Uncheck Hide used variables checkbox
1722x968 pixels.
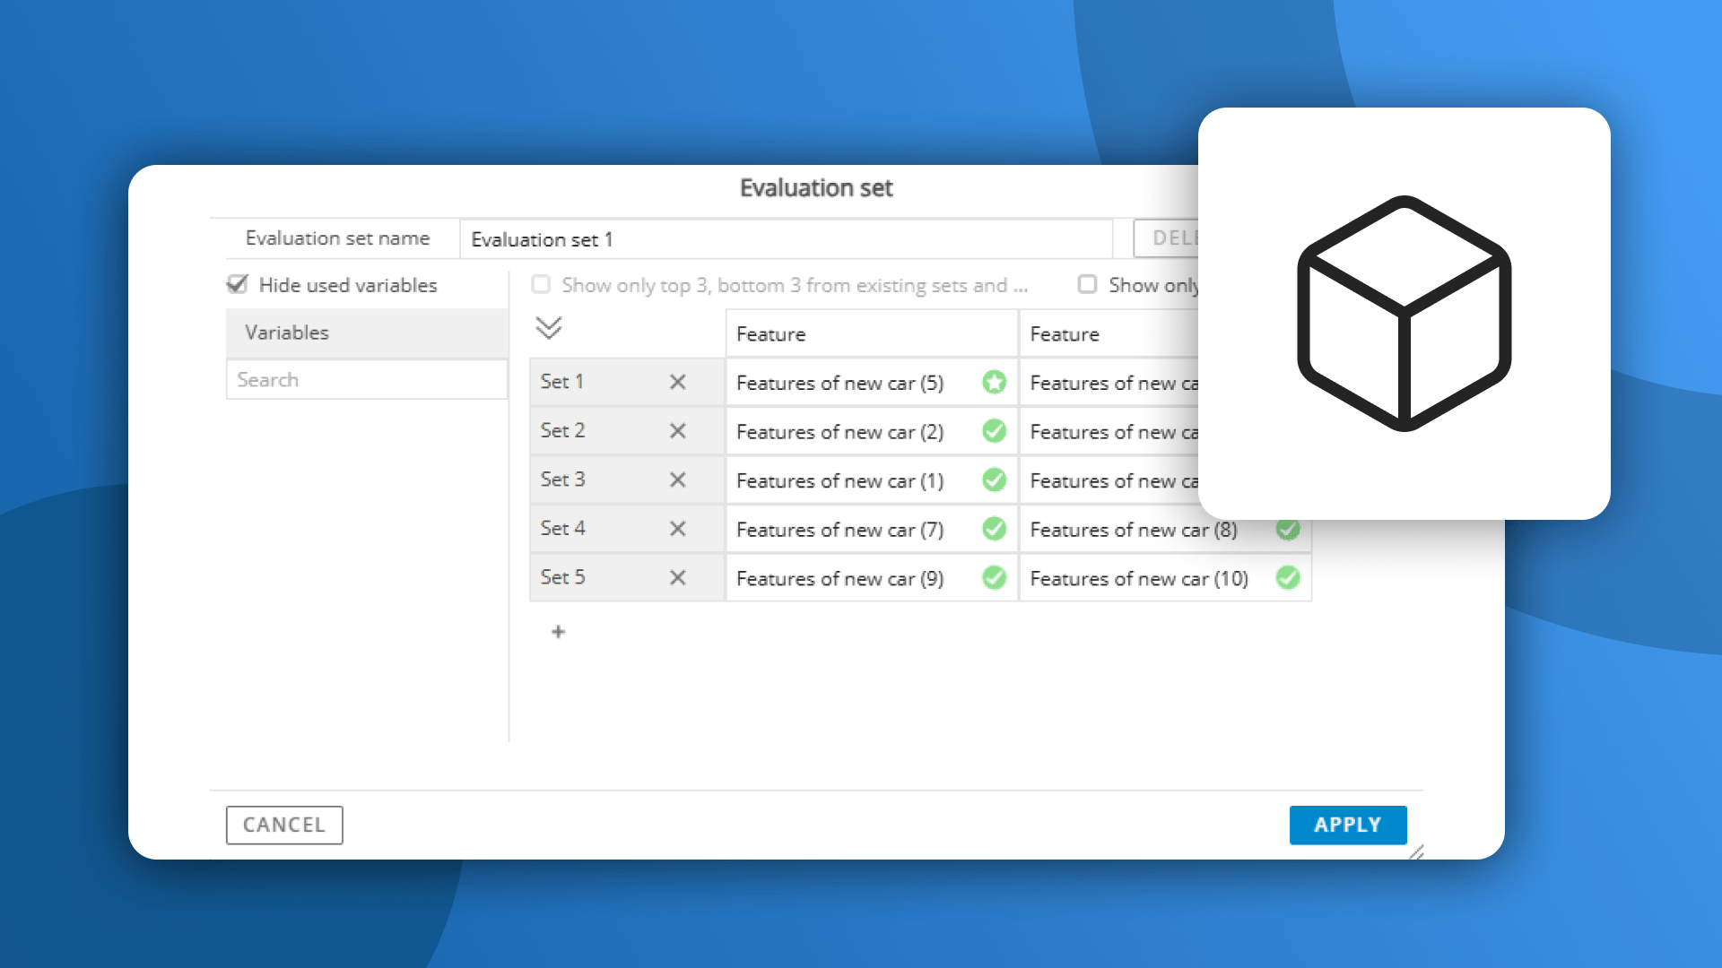(238, 285)
